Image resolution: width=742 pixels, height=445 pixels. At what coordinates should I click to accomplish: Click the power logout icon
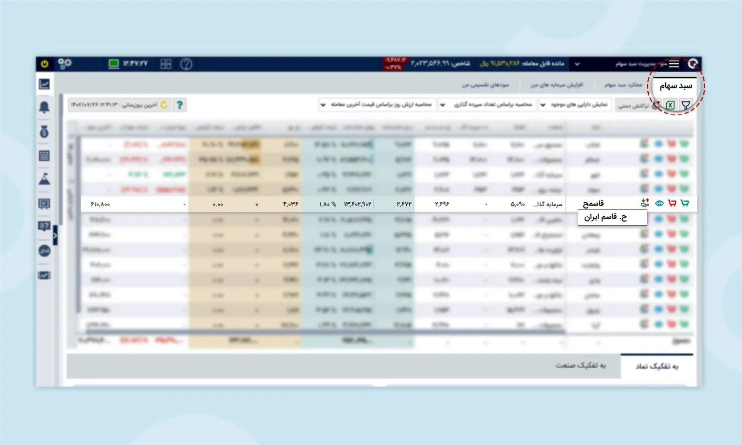coord(44,64)
